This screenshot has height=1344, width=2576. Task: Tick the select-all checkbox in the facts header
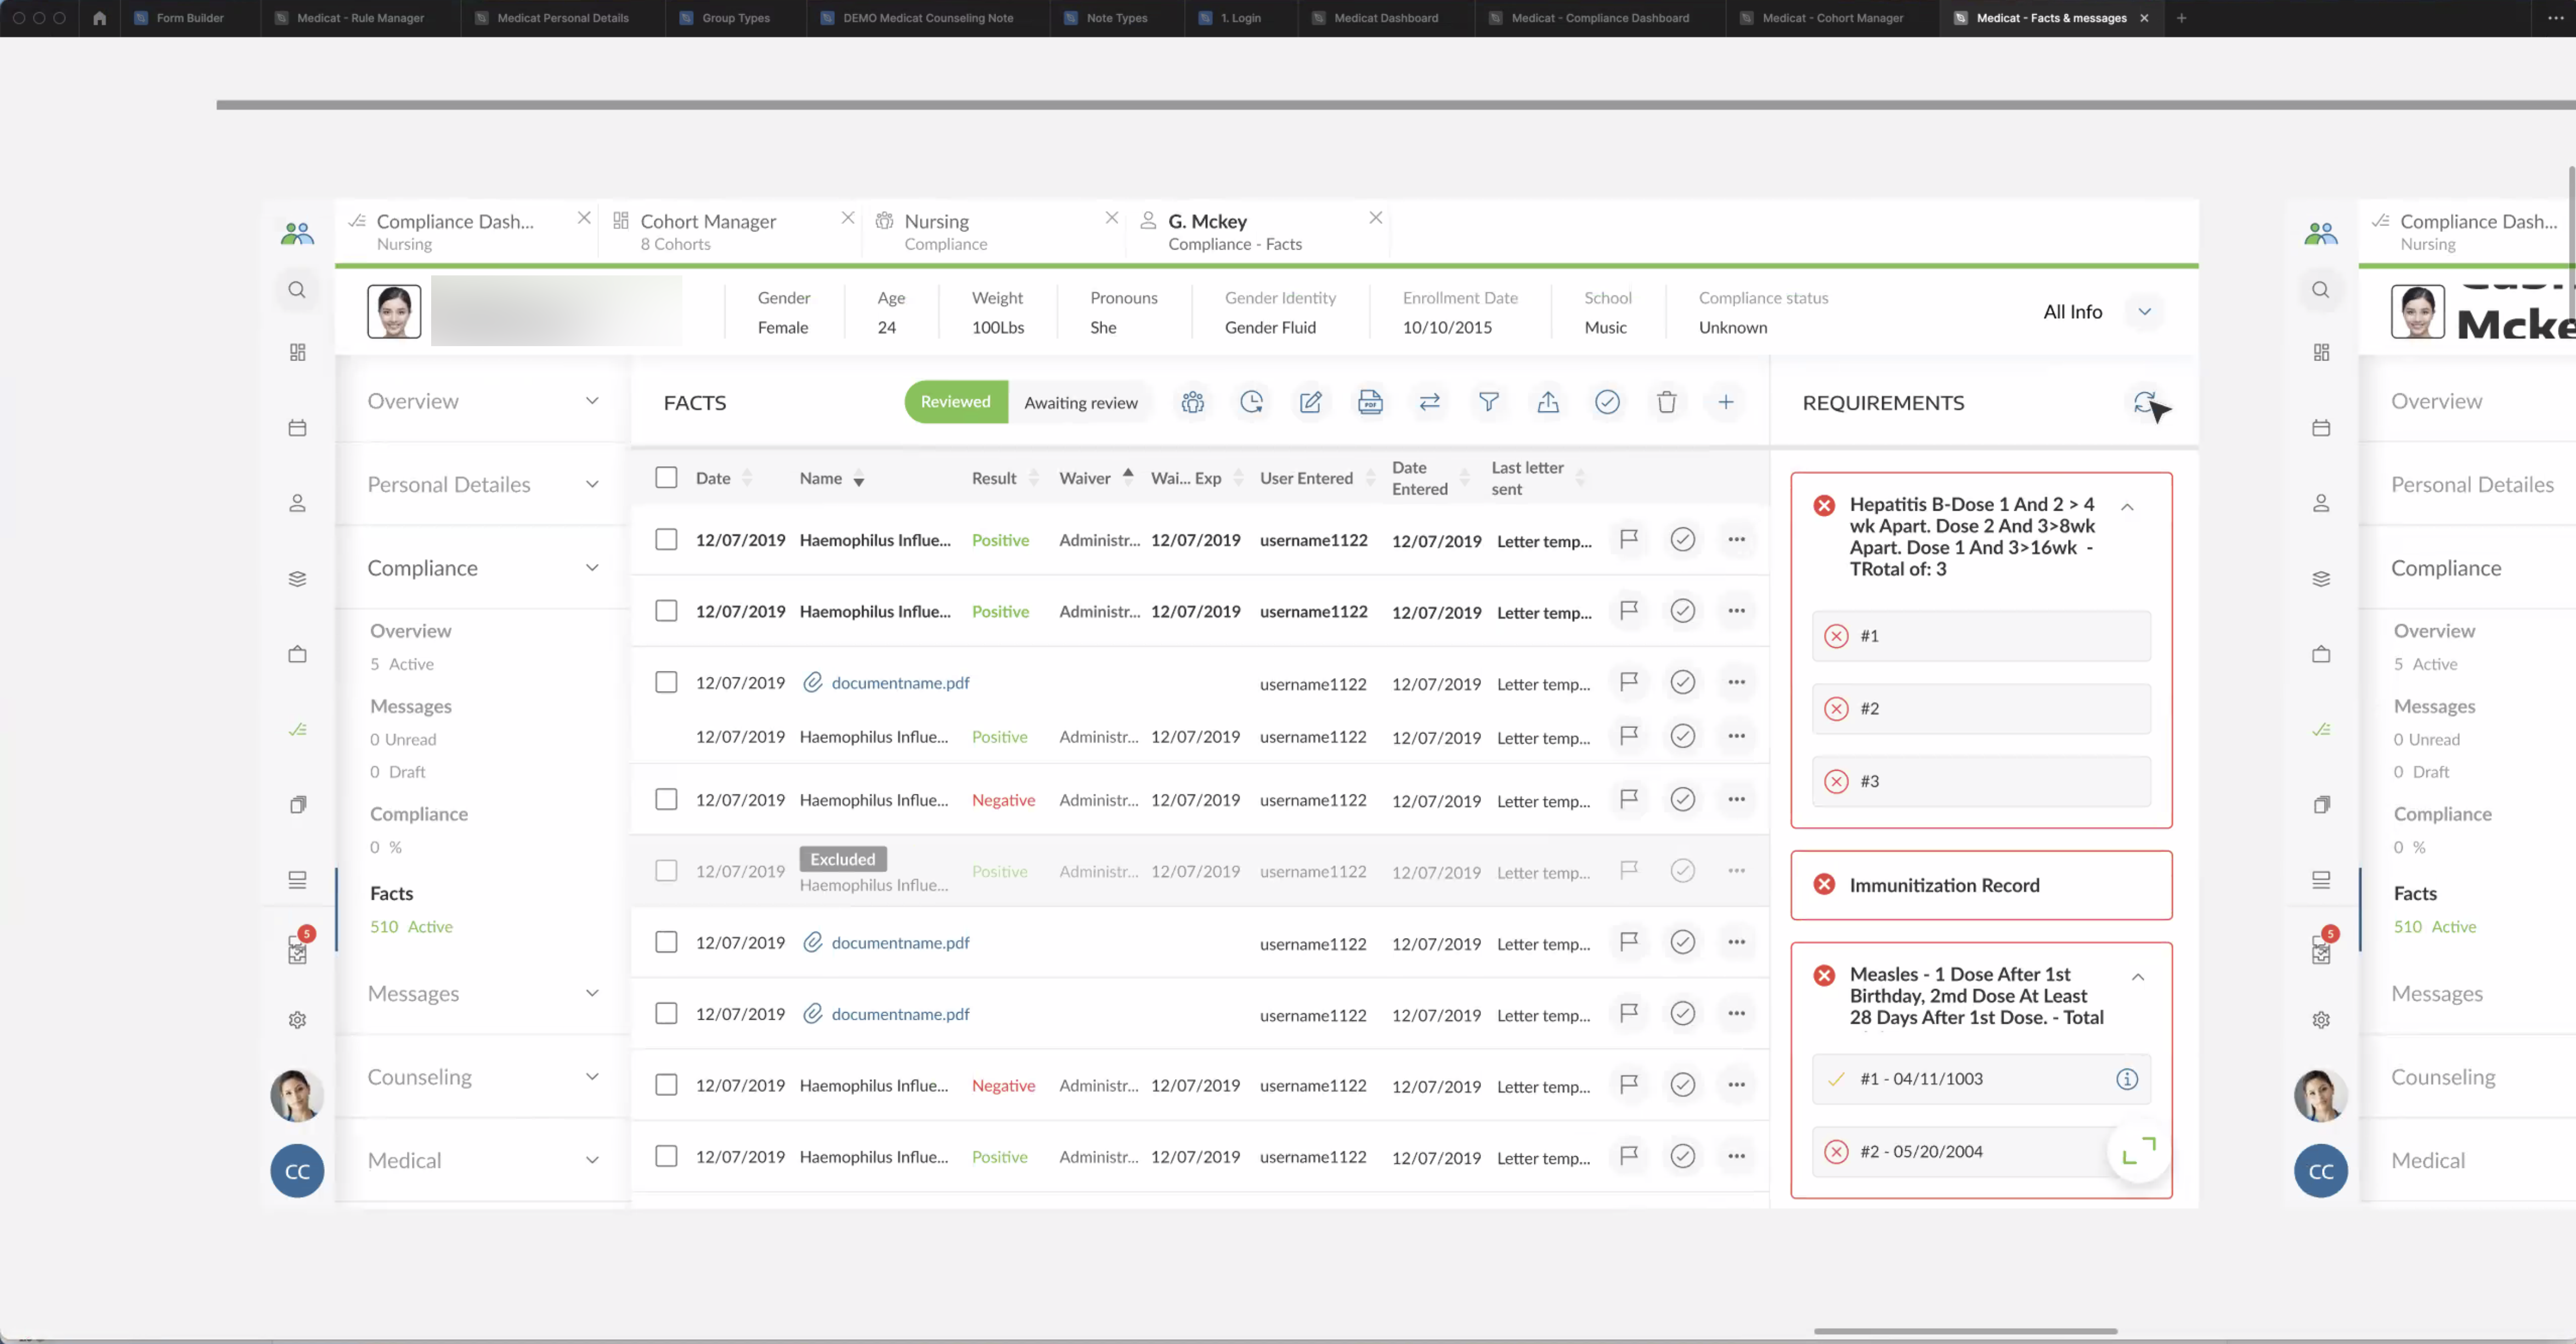tap(666, 477)
